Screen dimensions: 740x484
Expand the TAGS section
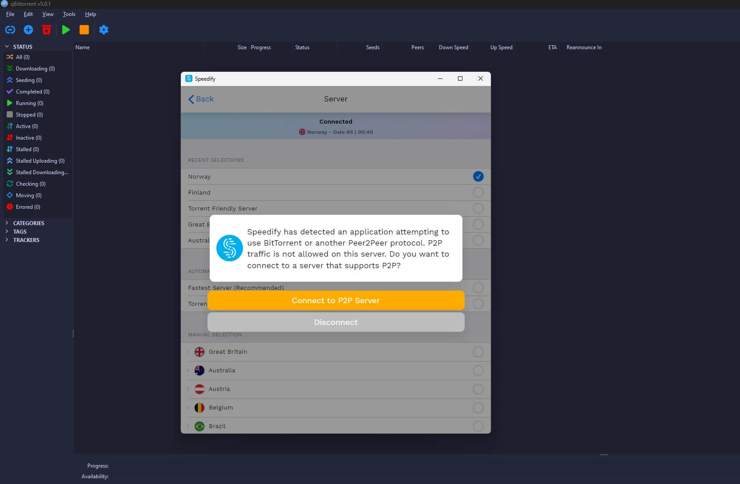[x=7, y=231]
